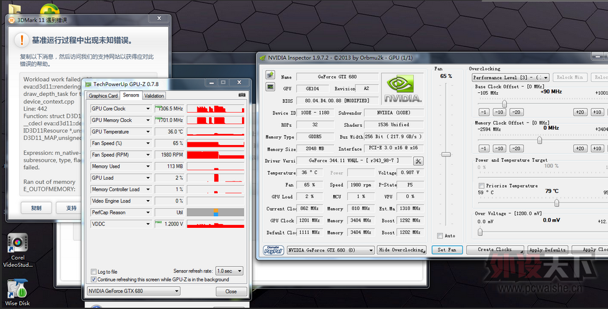Click the Create Clocks button
The width and height of the screenshot is (608, 309).
pyautogui.click(x=495, y=250)
